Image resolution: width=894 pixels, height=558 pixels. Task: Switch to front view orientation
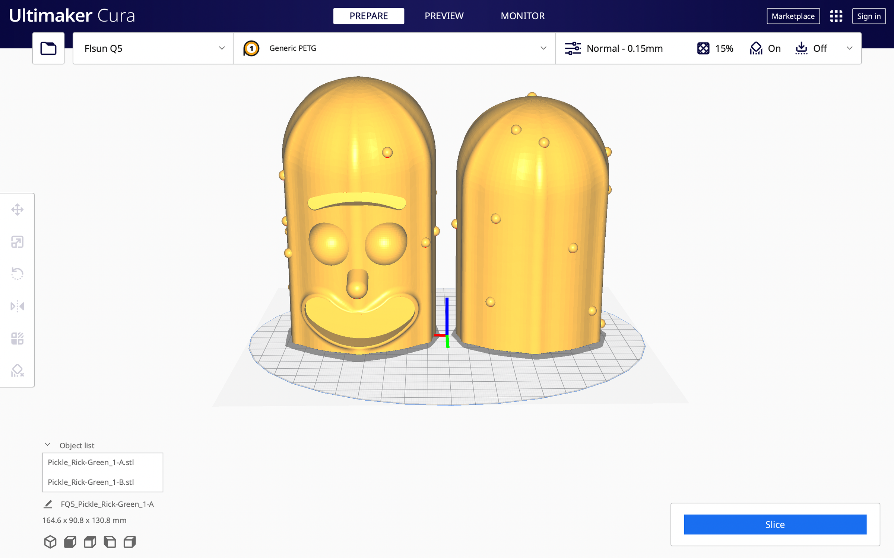70,541
